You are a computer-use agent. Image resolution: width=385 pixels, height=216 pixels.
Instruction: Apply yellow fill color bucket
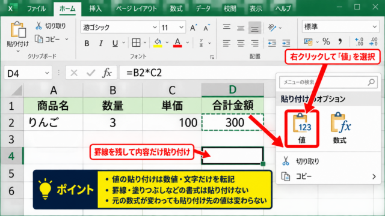pos(158,43)
